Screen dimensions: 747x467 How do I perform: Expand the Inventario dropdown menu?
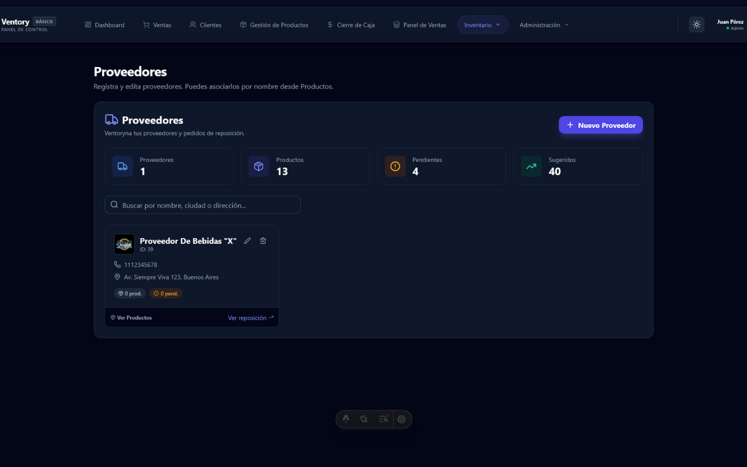[x=483, y=25]
